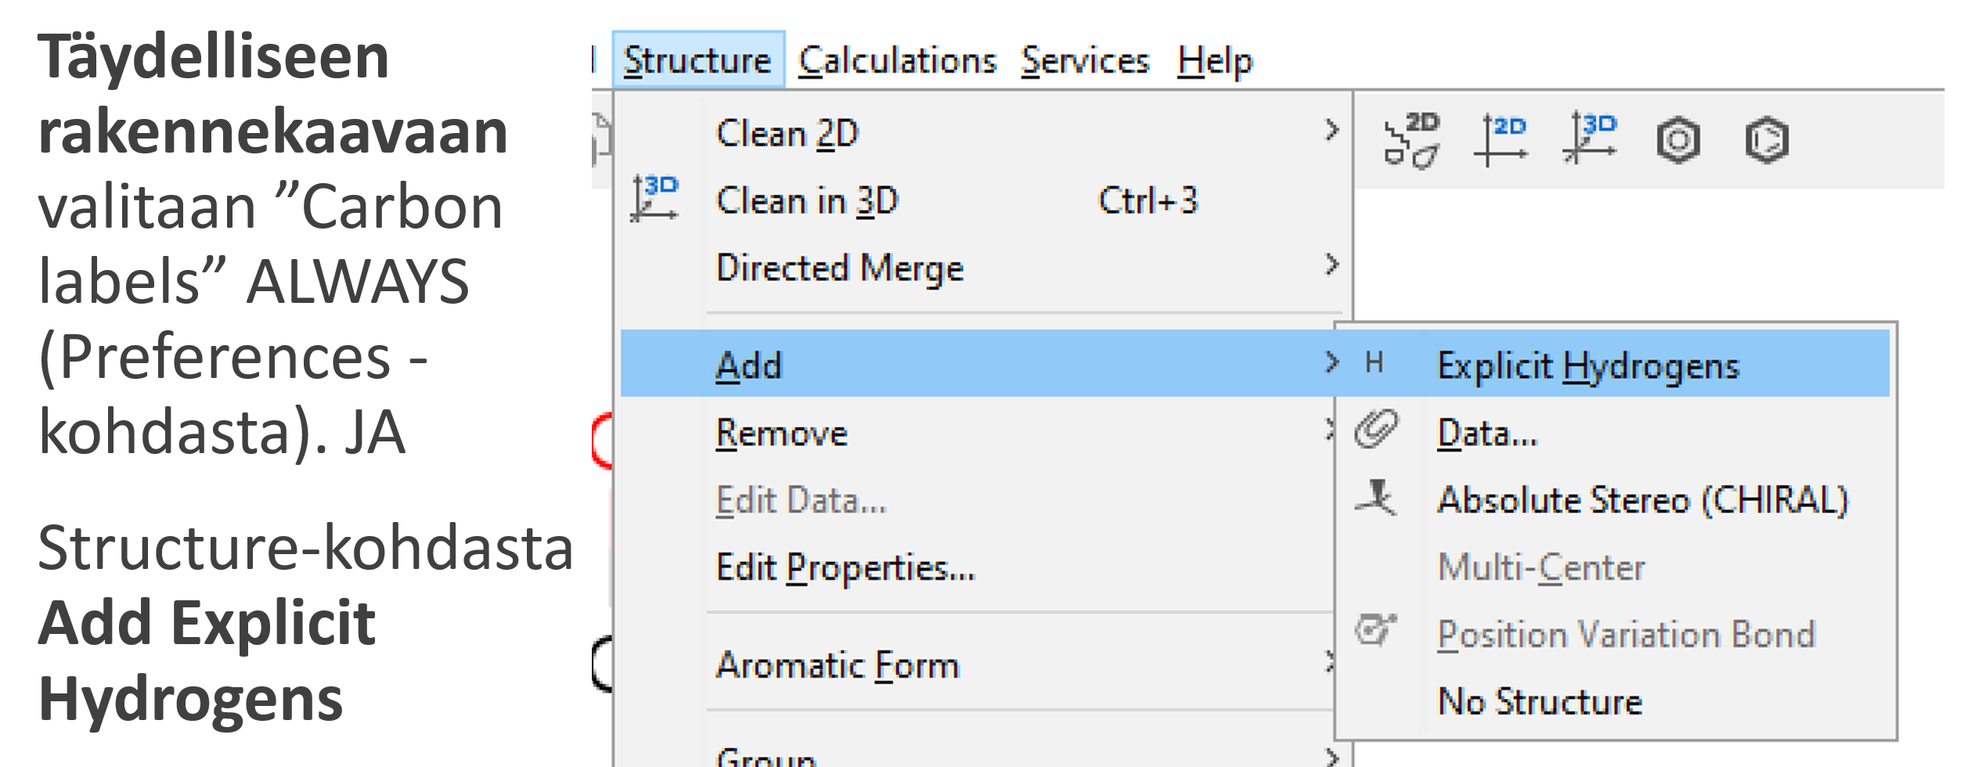Screen dimensions: 1965x767
Task: Open the Help menu
Action: (1214, 60)
